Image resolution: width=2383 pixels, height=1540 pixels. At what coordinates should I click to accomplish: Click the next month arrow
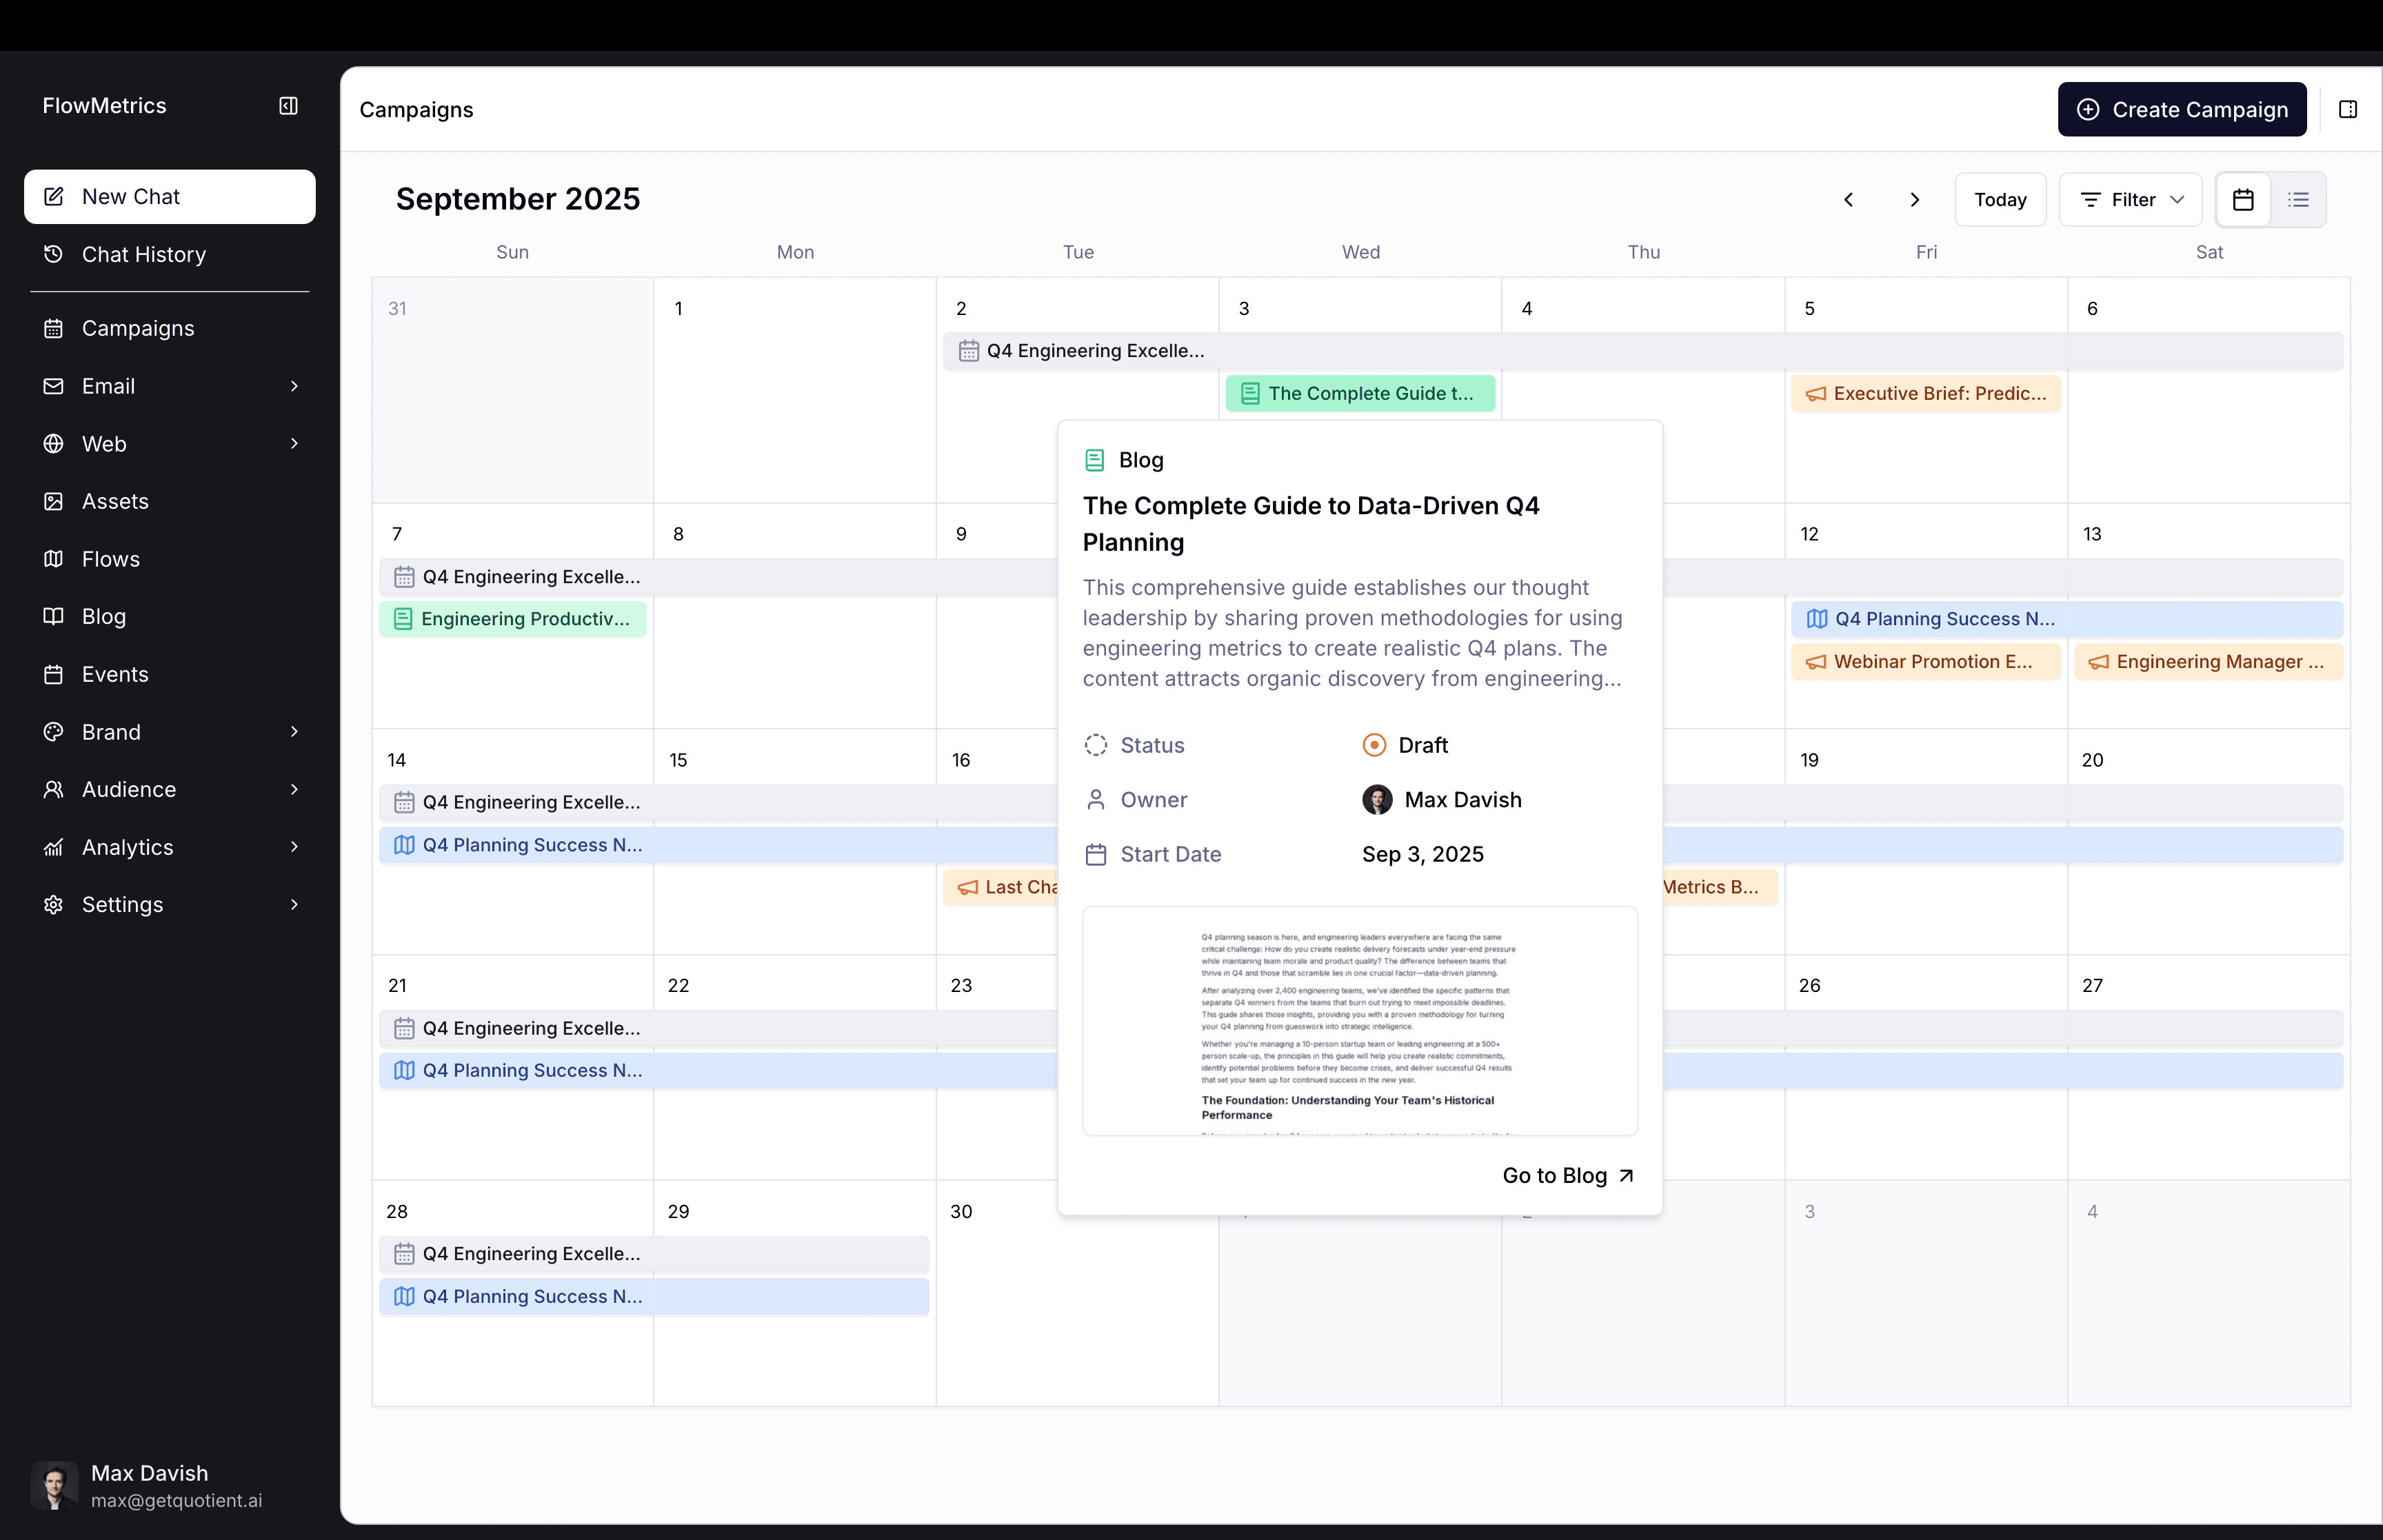[1915, 199]
